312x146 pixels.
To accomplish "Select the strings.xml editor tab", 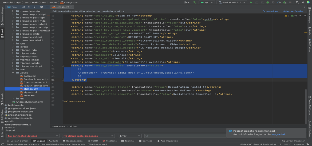I will point(62,7).
